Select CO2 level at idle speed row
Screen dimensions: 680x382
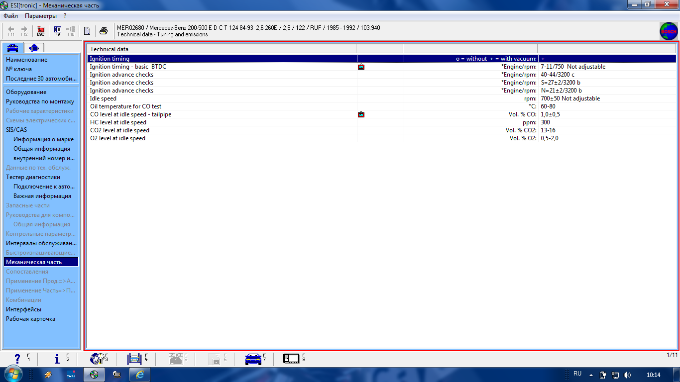coord(381,130)
